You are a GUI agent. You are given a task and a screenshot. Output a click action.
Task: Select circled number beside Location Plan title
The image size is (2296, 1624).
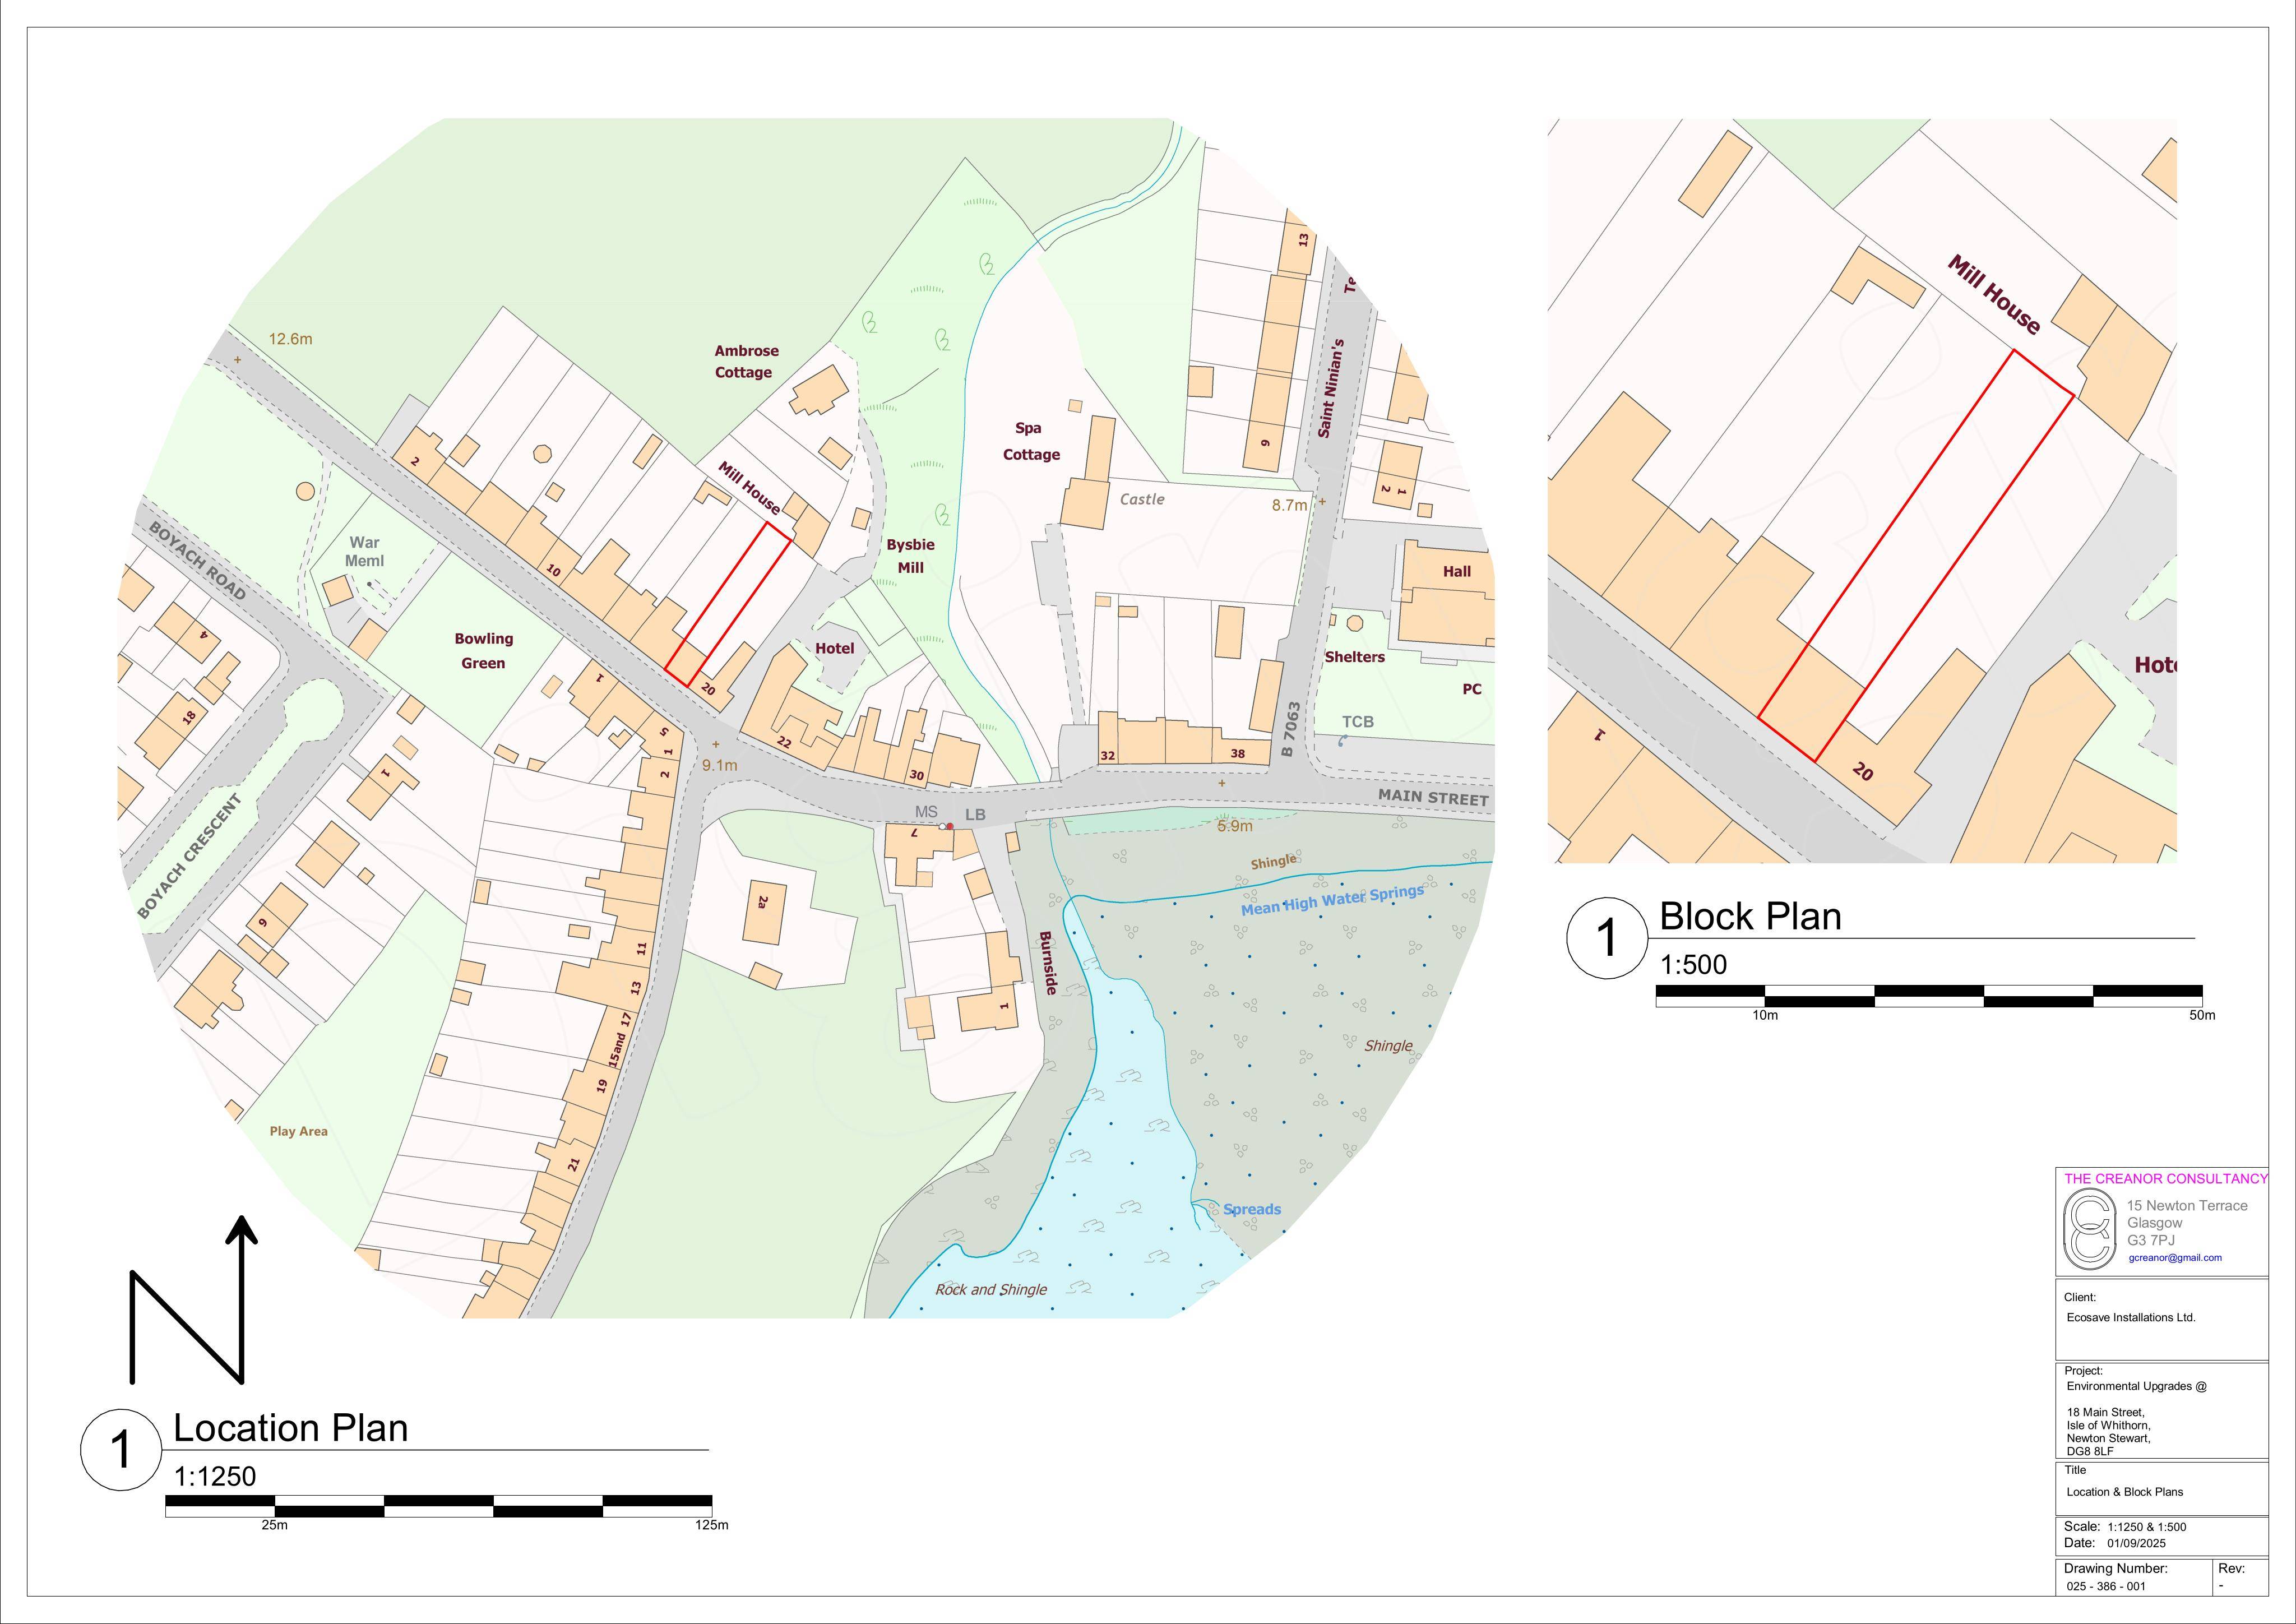(x=120, y=1450)
